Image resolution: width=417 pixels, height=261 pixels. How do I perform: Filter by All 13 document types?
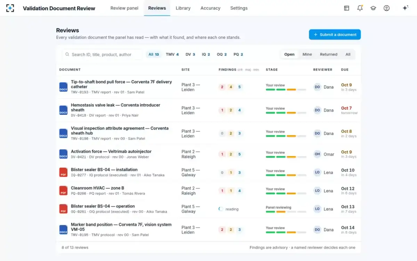[154, 54]
